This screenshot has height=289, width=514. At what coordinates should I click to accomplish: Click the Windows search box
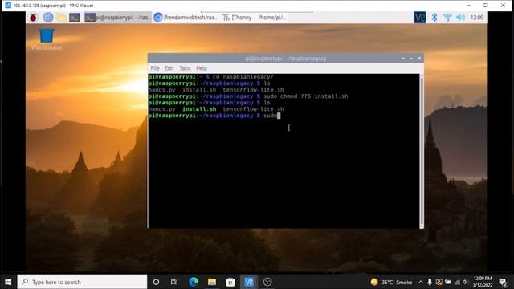click(82, 282)
